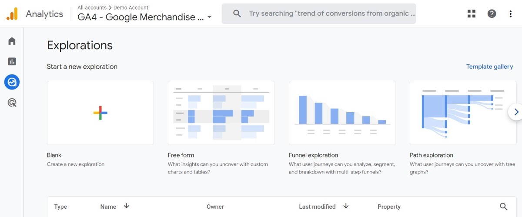Click the Analytics product name text

click(x=44, y=14)
